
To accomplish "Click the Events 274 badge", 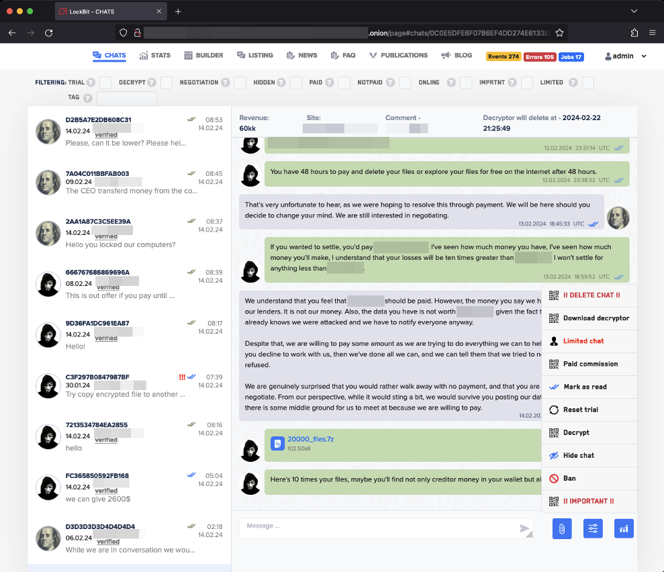I will (x=504, y=56).
